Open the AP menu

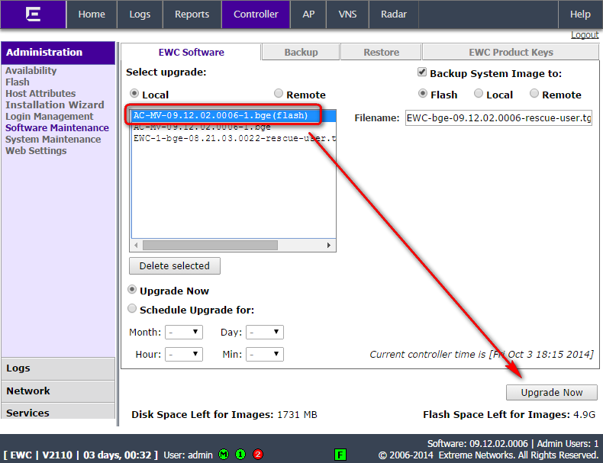click(308, 14)
